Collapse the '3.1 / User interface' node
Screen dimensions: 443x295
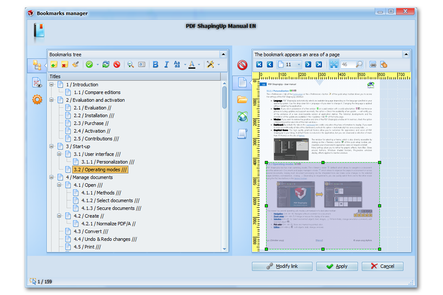(x=59, y=154)
